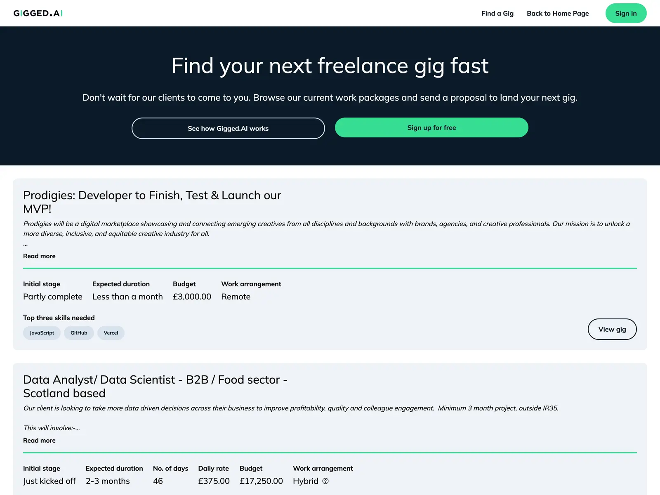
Task: Click the £375.00 daily rate
Action: [x=214, y=481]
